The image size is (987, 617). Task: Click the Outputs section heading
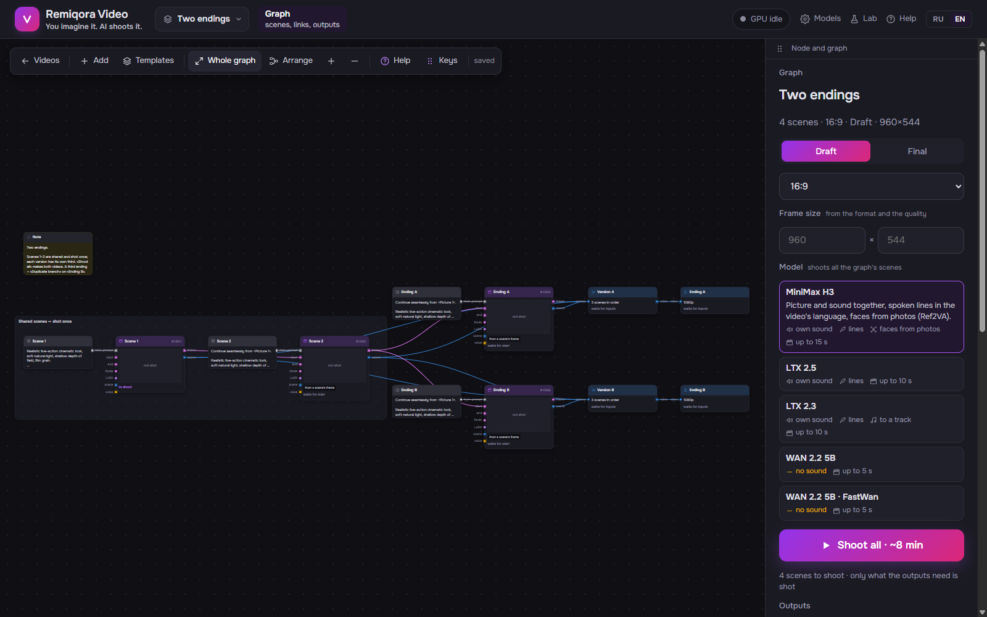pos(795,606)
